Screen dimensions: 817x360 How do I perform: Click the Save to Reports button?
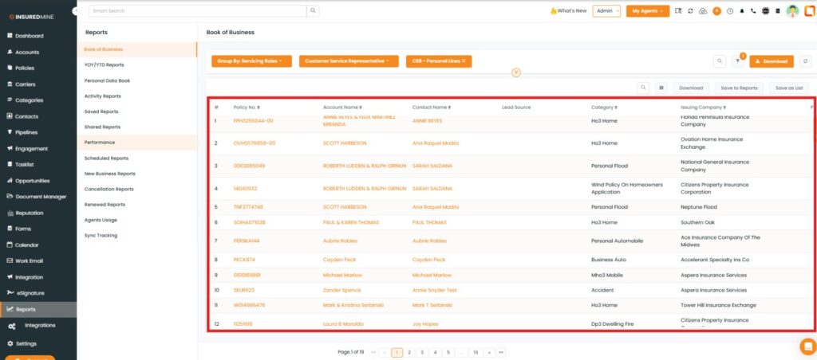tap(739, 88)
